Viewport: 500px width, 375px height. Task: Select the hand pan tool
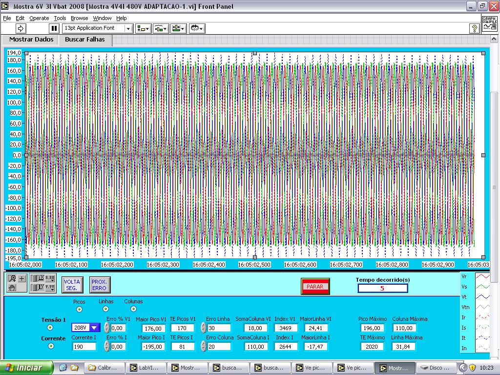(12, 288)
